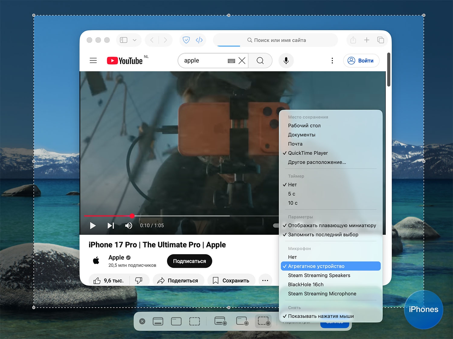Choose "BlackHole 16ch" microphone
The height and width of the screenshot is (339, 453).
point(306,284)
